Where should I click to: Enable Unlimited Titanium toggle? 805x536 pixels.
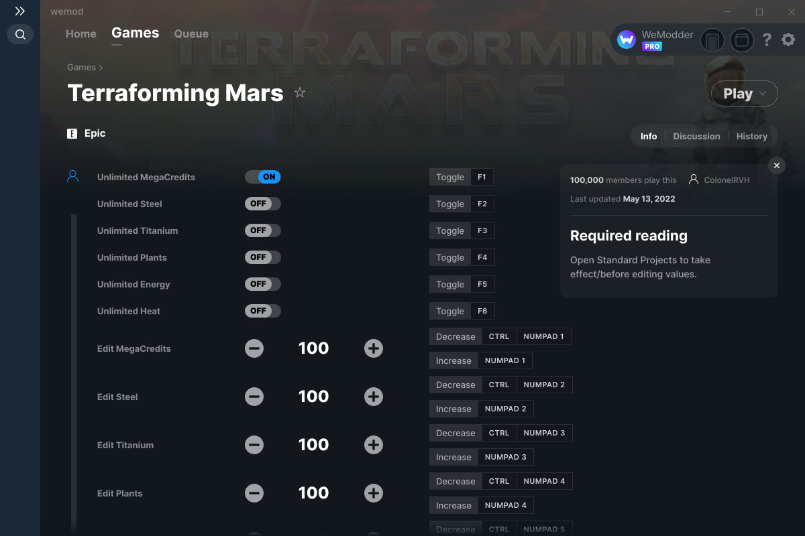263,230
